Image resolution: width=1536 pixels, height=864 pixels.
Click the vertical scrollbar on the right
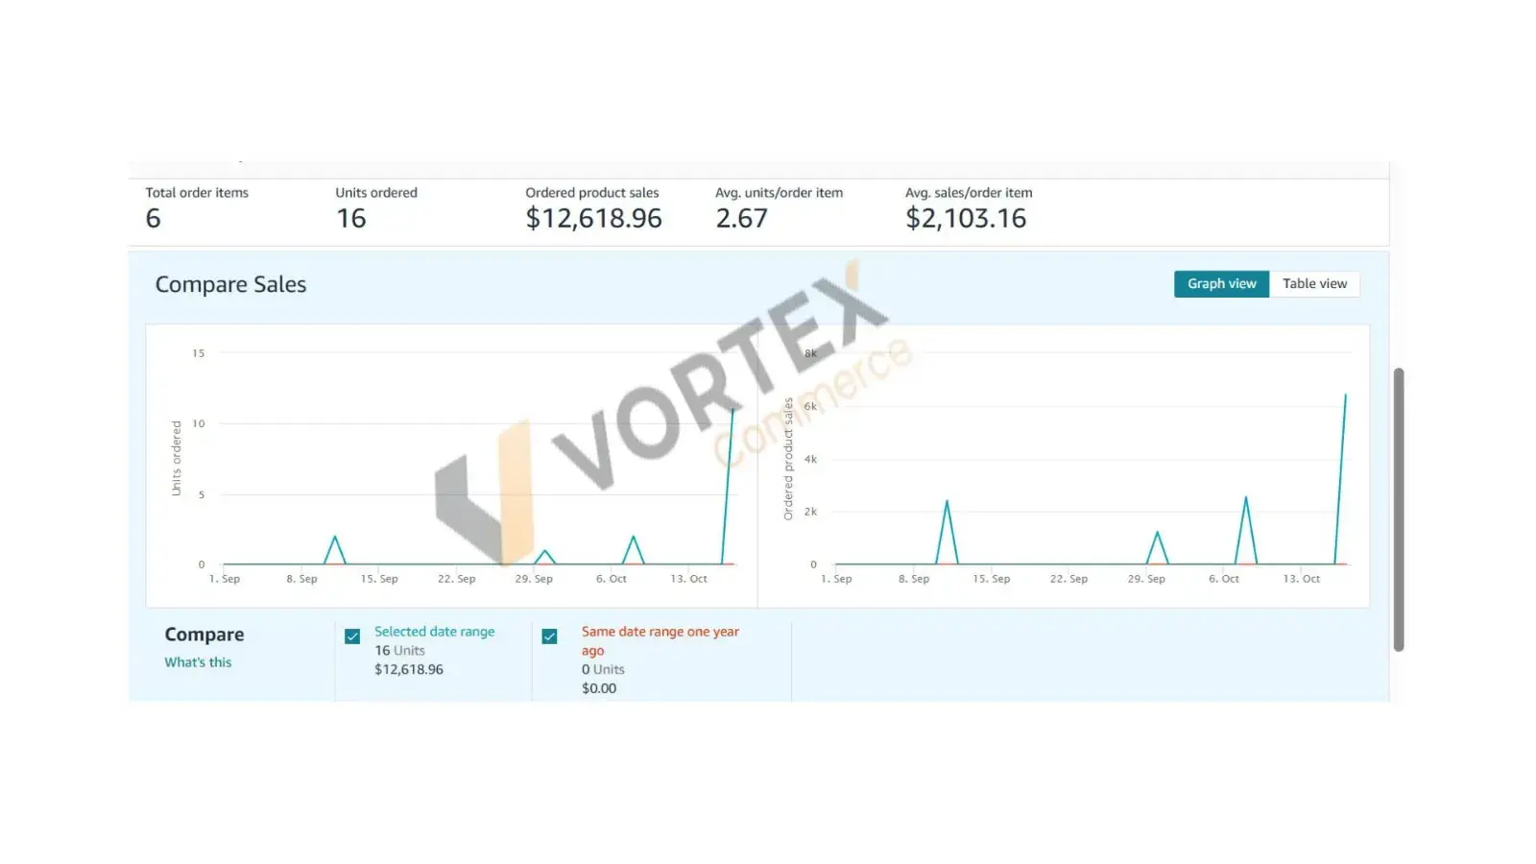click(1399, 509)
